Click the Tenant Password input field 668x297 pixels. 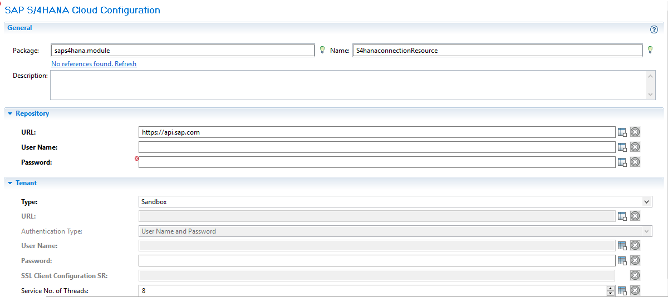click(377, 260)
